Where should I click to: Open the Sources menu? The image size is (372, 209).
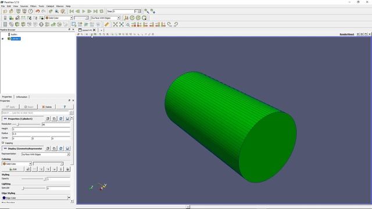tap(24, 6)
